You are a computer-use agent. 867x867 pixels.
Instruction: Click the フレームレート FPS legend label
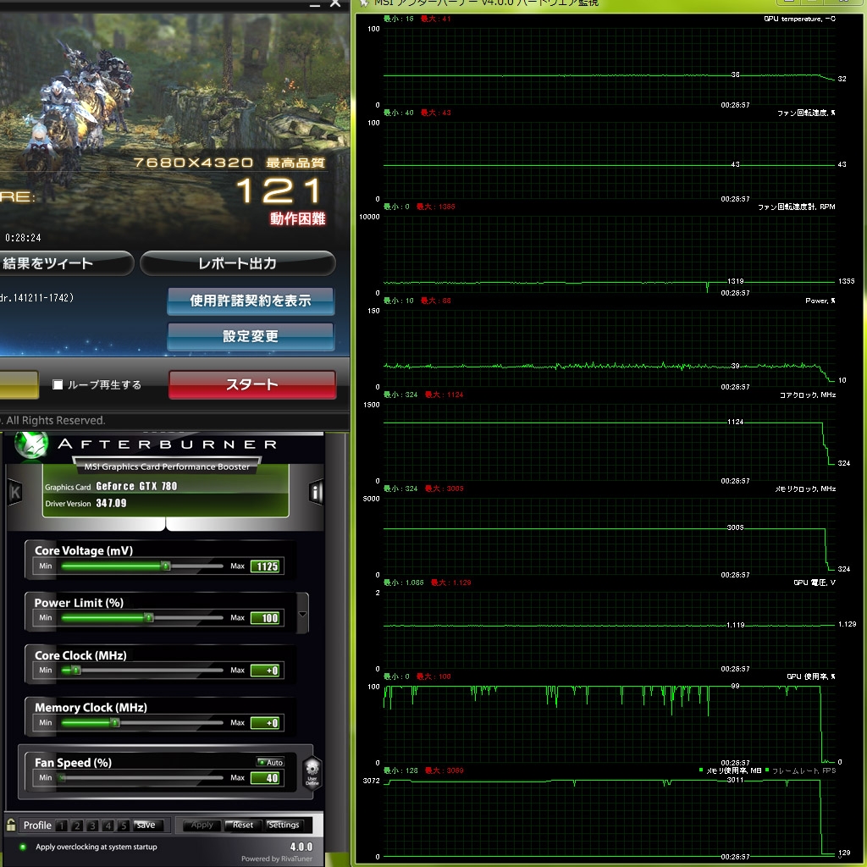[x=803, y=770]
